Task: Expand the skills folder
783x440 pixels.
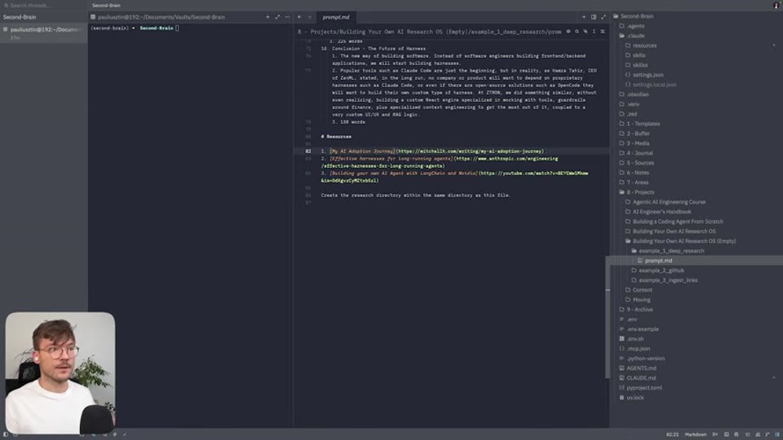Action: [639, 55]
